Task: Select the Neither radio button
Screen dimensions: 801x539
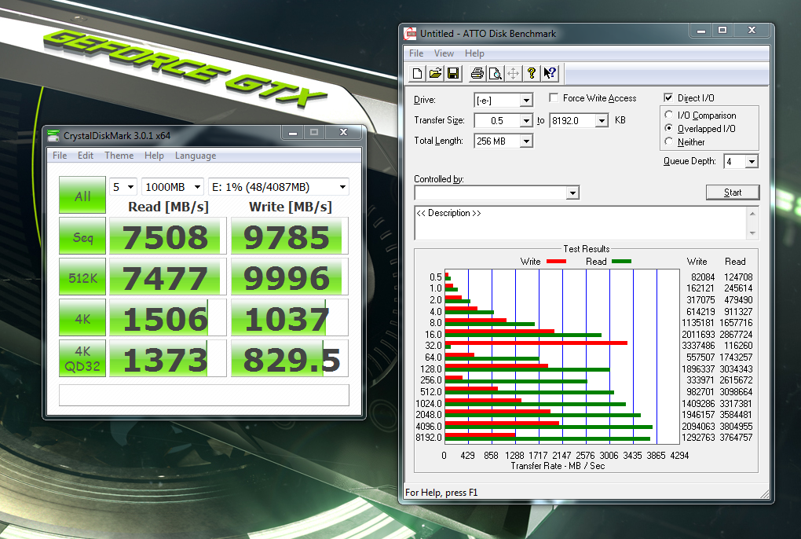Action: [669, 141]
